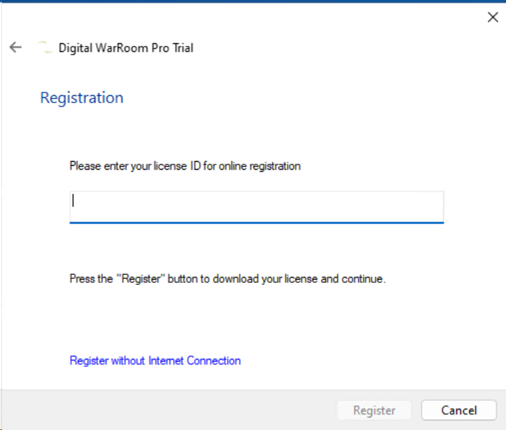
Task: Click the 'Press the Register button' hint text
Action: pos(228,279)
